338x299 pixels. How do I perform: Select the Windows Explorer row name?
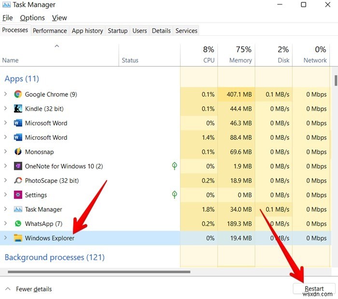(x=50, y=238)
